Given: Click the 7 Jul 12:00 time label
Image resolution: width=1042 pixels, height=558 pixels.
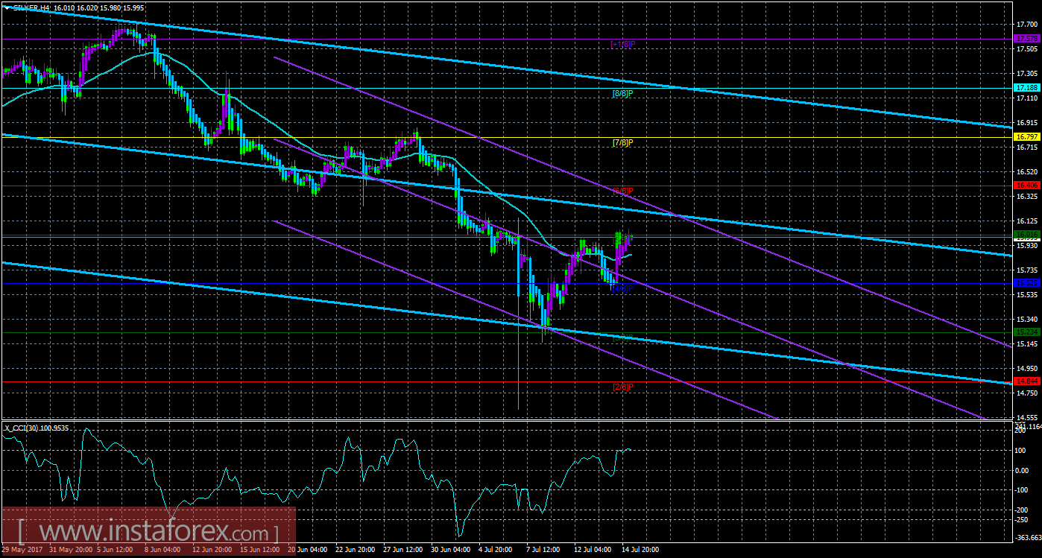Looking at the screenshot, I should pyautogui.click(x=543, y=550).
